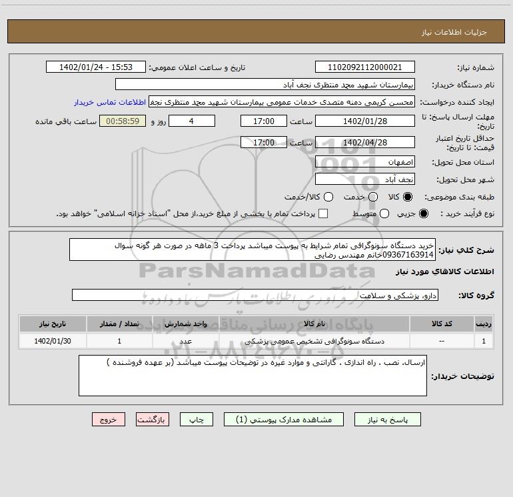Click the کد کالا column header

pos(442,324)
